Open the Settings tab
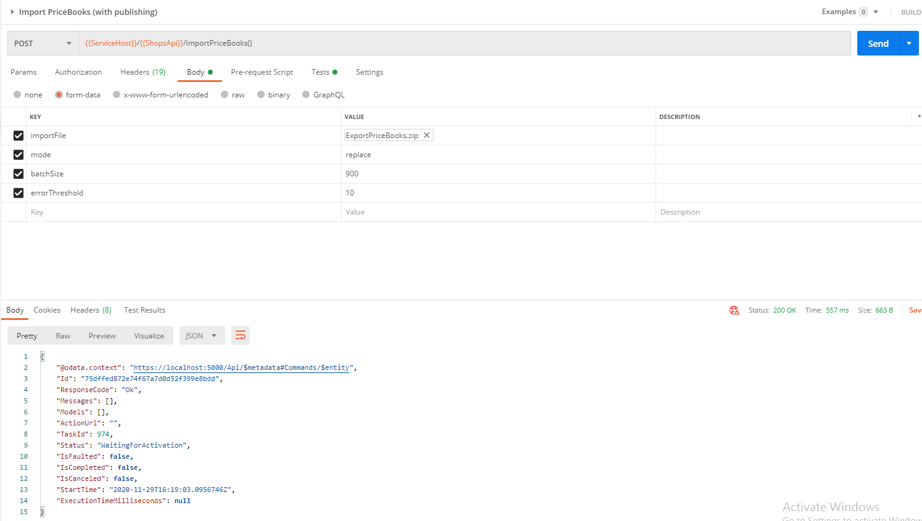 (x=369, y=72)
